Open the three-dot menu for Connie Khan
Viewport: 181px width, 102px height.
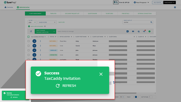point(40,46)
